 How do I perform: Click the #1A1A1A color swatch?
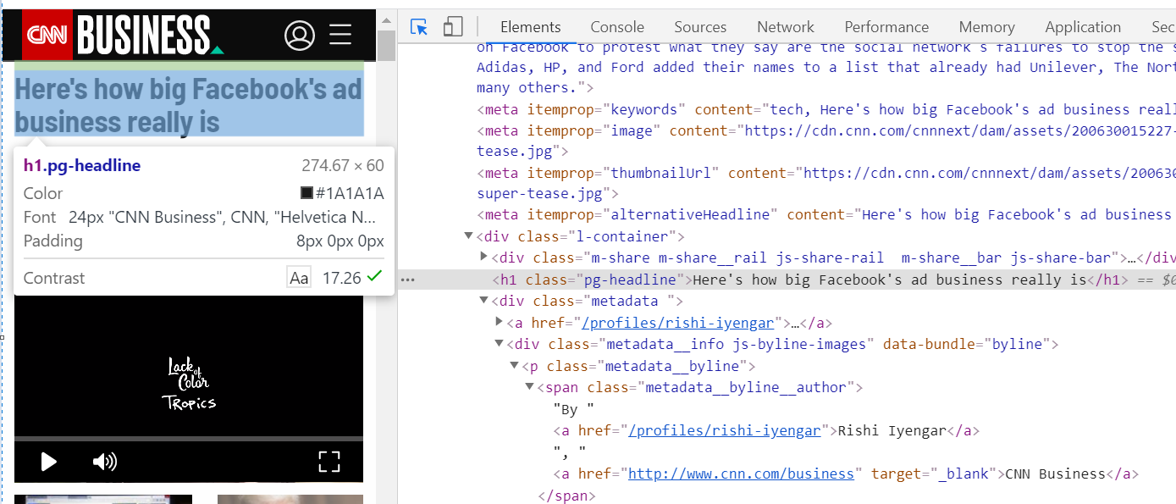[307, 193]
